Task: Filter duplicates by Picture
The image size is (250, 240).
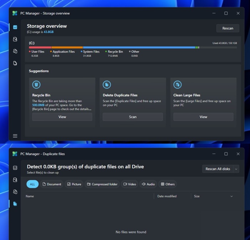Action: coord(74,184)
